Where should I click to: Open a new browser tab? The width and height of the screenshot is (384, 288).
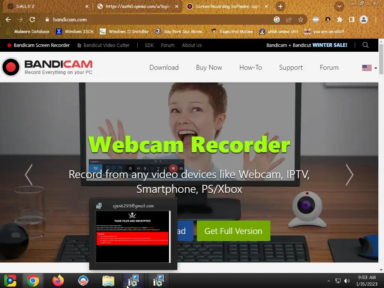(280, 6)
